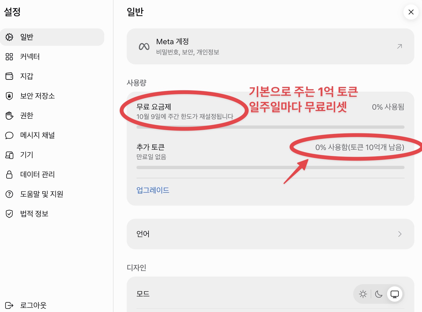Click the 권한 hand icon

coord(9,116)
